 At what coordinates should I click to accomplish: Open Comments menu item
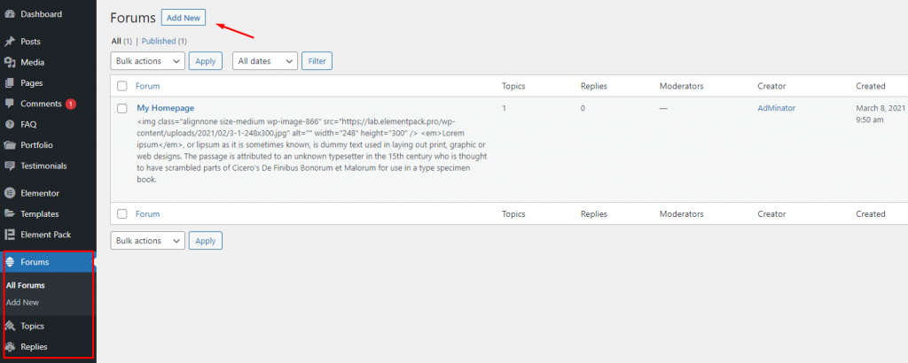pyautogui.click(x=48, y=104)
